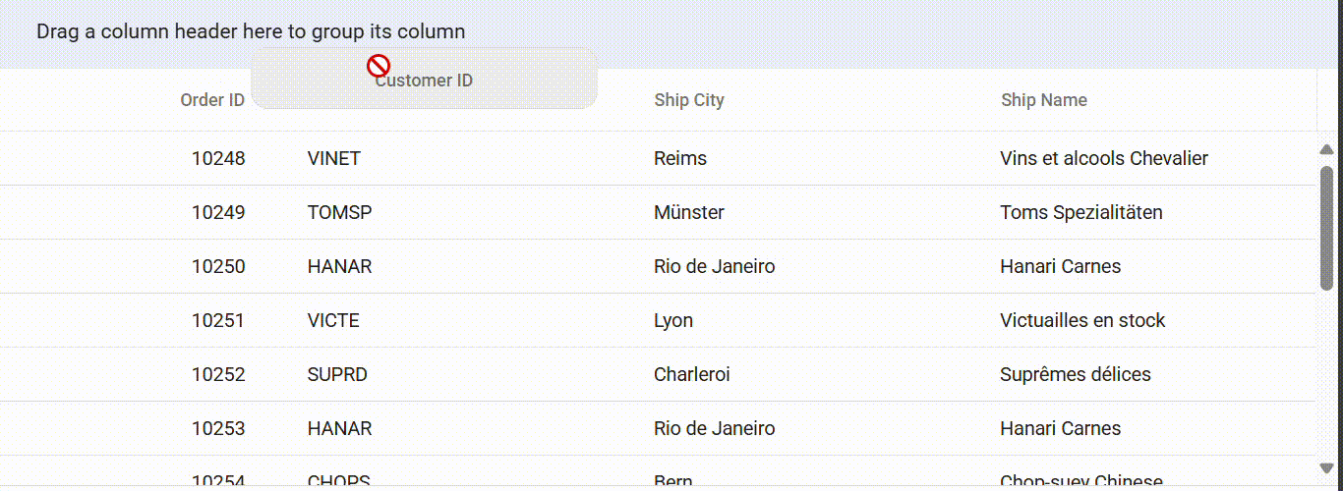Select Hanari Carnes in row 10250

(x=1060, y=266)
